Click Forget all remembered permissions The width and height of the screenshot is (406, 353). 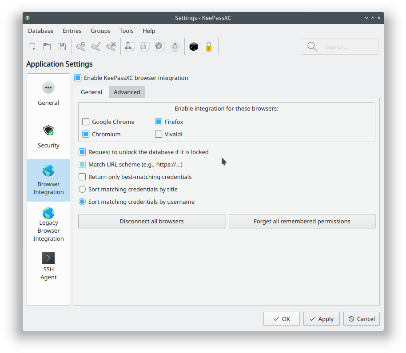point(302,221)
